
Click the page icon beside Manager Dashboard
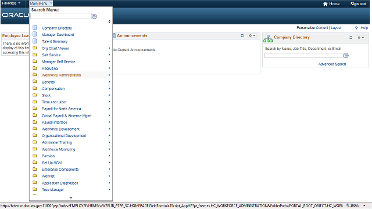coord(35,34)
